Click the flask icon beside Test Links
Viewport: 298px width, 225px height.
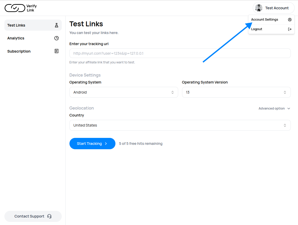click(x=57, y=25)
